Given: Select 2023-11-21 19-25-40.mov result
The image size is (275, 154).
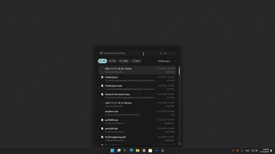Looking at the screenshot, I should (137, 104).
